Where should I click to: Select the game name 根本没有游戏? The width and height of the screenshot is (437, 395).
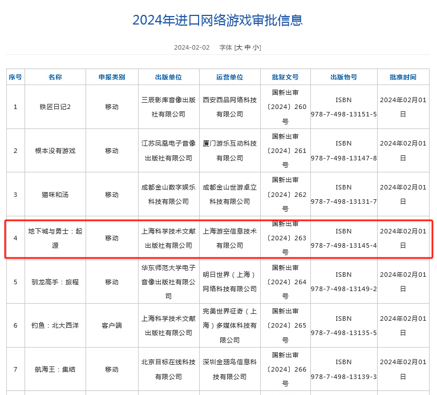point(55,151)
